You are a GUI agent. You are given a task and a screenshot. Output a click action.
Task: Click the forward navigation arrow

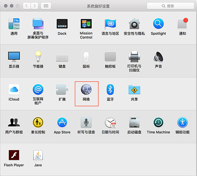(x=35, y=6)
